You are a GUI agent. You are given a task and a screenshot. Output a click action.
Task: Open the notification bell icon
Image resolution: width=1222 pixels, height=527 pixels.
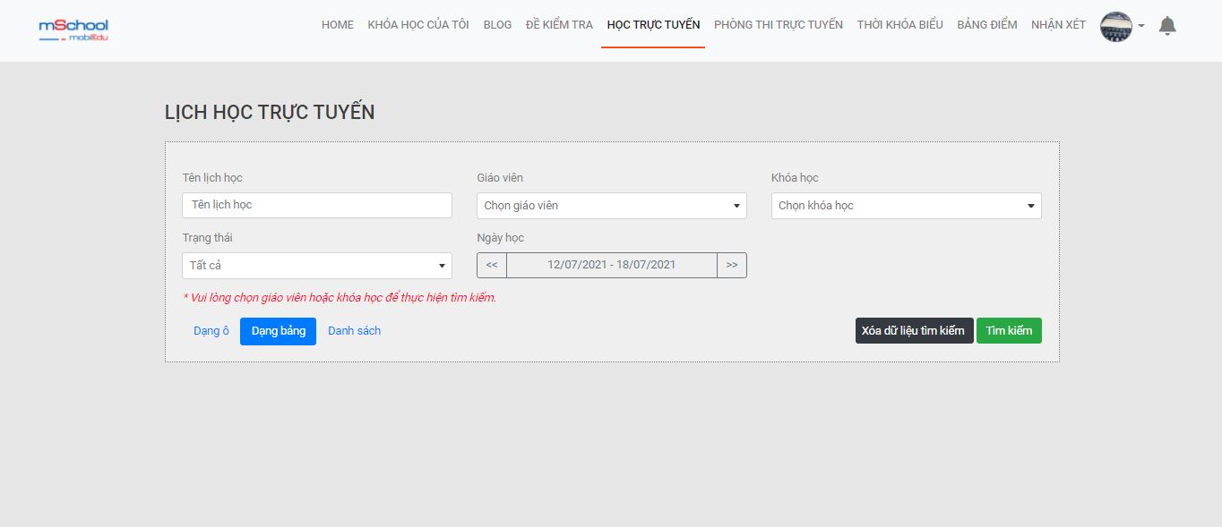pos(1167,26)
